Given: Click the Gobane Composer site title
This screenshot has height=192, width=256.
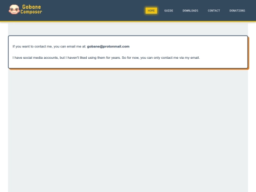Looking at the screenshot, I should (x=31, y=9).
